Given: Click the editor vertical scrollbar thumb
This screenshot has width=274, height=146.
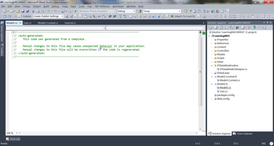Looking at the screenshot, I should pyautogui.click(x=200, y=71).
